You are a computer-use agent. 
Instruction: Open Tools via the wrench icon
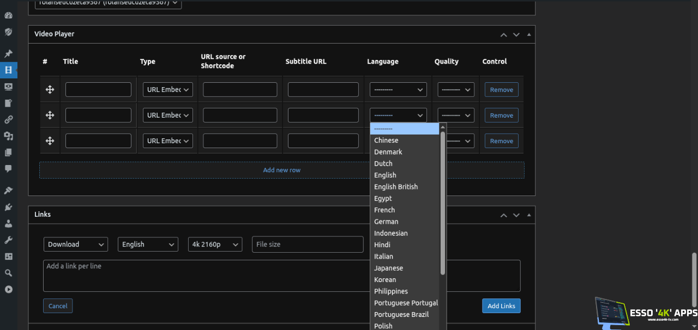[8, 240]
